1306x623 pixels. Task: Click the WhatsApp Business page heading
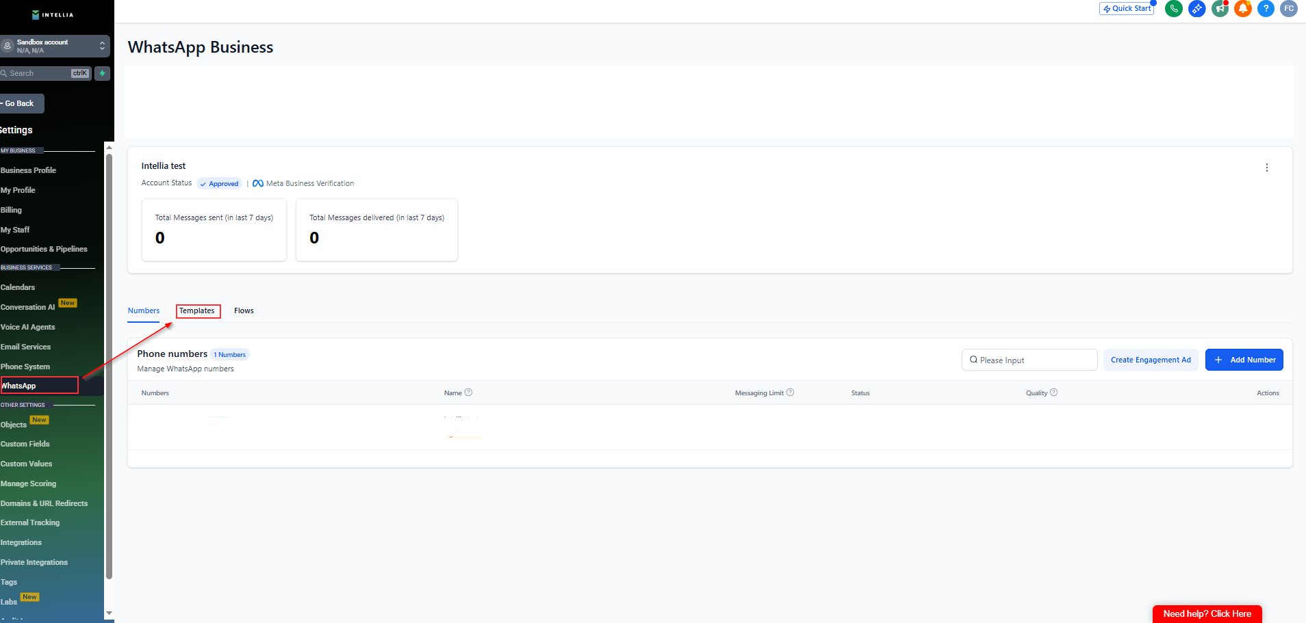click(x=201, y=47)
